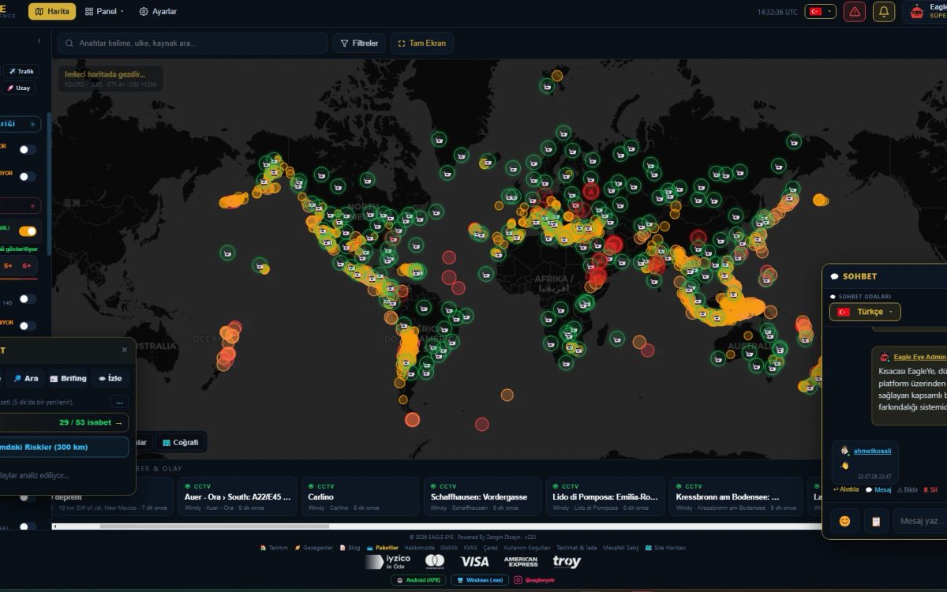Toggle the switch beside the 149 count
Image resolution: width=947 pixels, height=592 pixels.
click(x=28, y=299)
